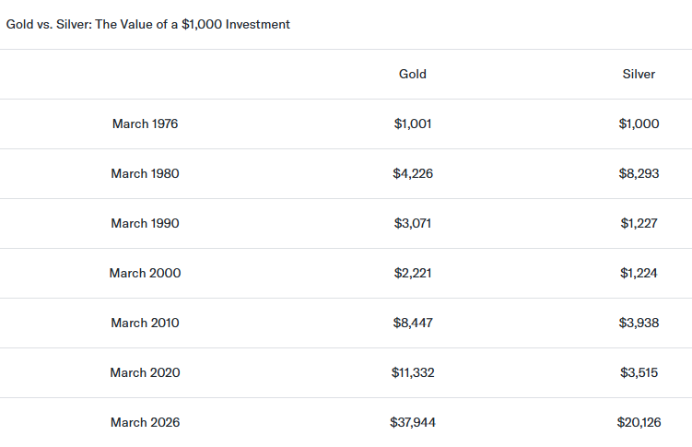Click the March 1980 row label
692x447 pixels.
pyautogui.click(x=145, y=173)
